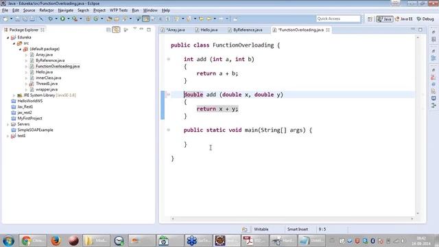439x247 pixels.
Task: Open the Run dropdown arrow
Action: [x=68, y=19]
